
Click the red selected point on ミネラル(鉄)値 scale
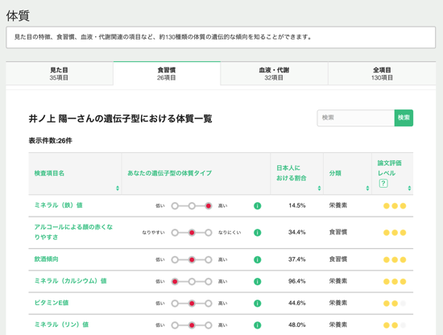click(209, 205)
